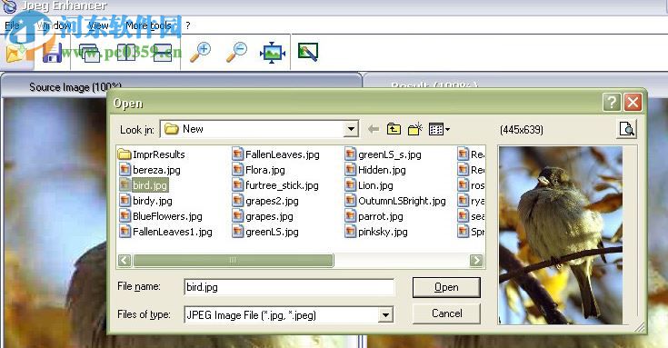The height and width of the screenshot is (348, 668).
Task: Open the ? help menu
Action: 188,25
